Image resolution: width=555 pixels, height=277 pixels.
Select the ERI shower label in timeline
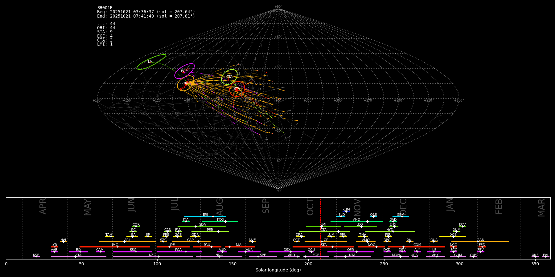click(206, 215)
